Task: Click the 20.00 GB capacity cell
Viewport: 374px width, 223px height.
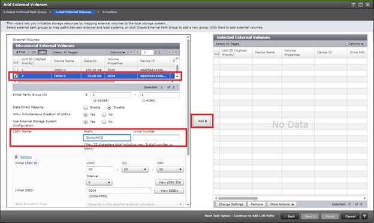Action: (93, 76)
